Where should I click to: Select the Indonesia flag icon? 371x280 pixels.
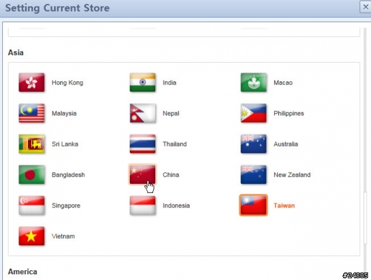point(143,205)
